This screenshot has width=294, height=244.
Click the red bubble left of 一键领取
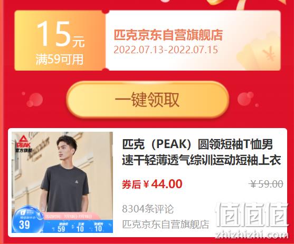[x=34, y=100]
